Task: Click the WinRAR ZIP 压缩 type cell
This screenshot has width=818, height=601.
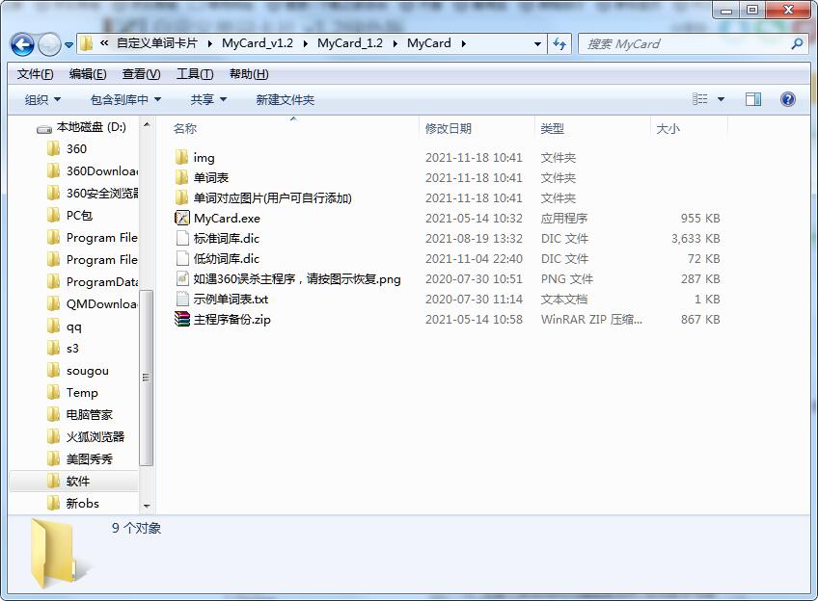Action: [x=591, y=319]
